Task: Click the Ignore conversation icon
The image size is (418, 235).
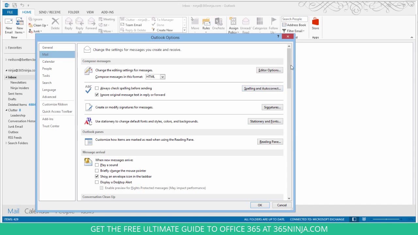Action: (31, 19)
